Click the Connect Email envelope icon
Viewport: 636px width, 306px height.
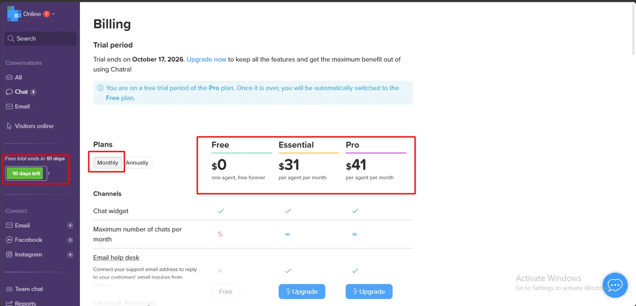pyautogui.click(x=9, y=225)
